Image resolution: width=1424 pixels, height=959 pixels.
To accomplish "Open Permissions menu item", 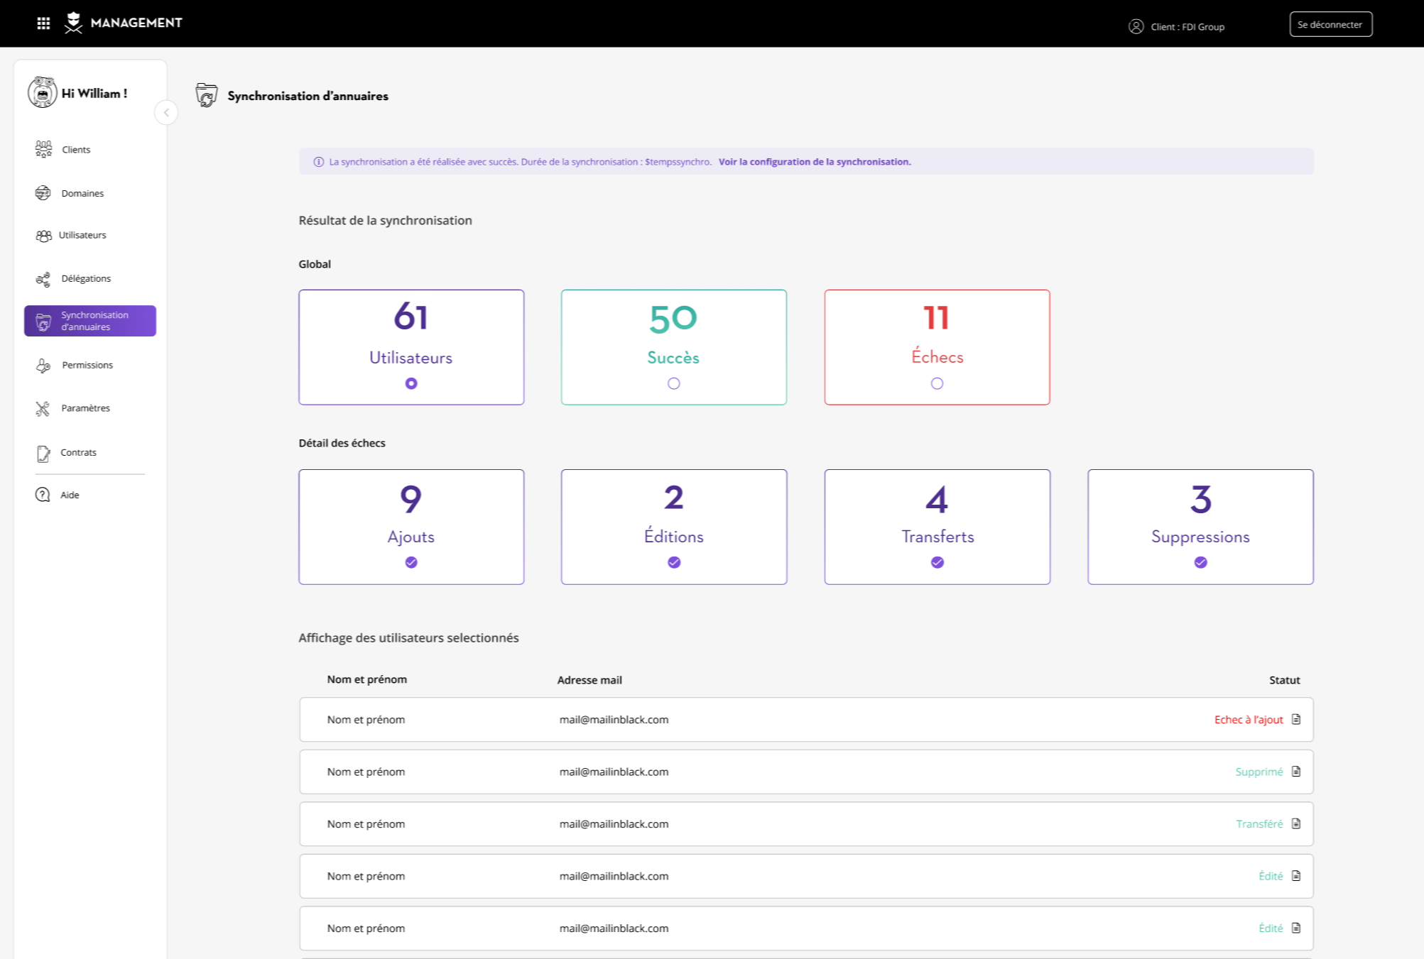I will tap(87, 365).
